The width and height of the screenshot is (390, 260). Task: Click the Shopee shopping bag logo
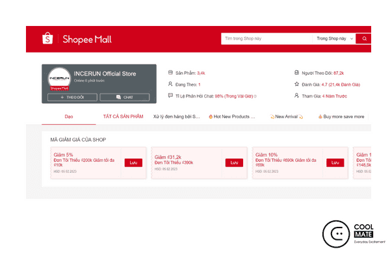click(x=47, y=39)
